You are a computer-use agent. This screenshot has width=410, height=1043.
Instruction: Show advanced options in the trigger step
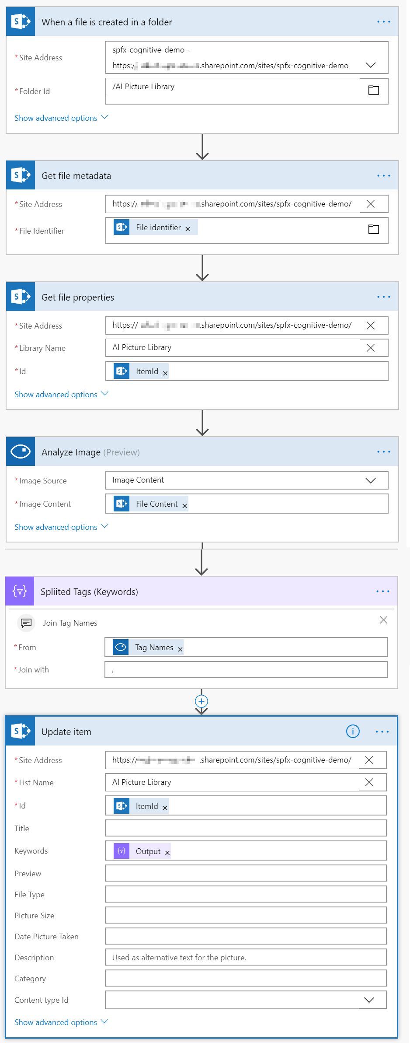click(61, 118)
